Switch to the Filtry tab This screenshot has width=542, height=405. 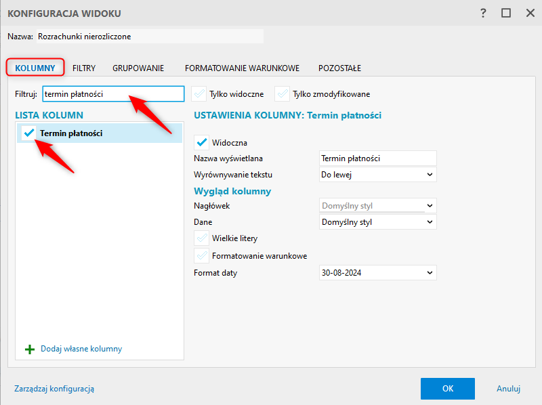tap(84, 68)
